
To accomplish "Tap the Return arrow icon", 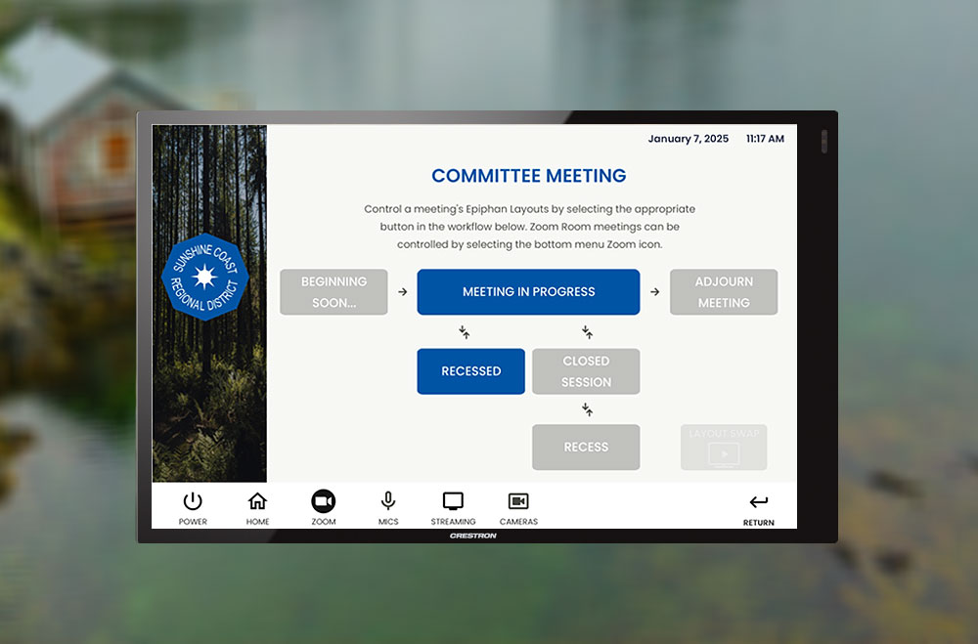I will (758, 502).
